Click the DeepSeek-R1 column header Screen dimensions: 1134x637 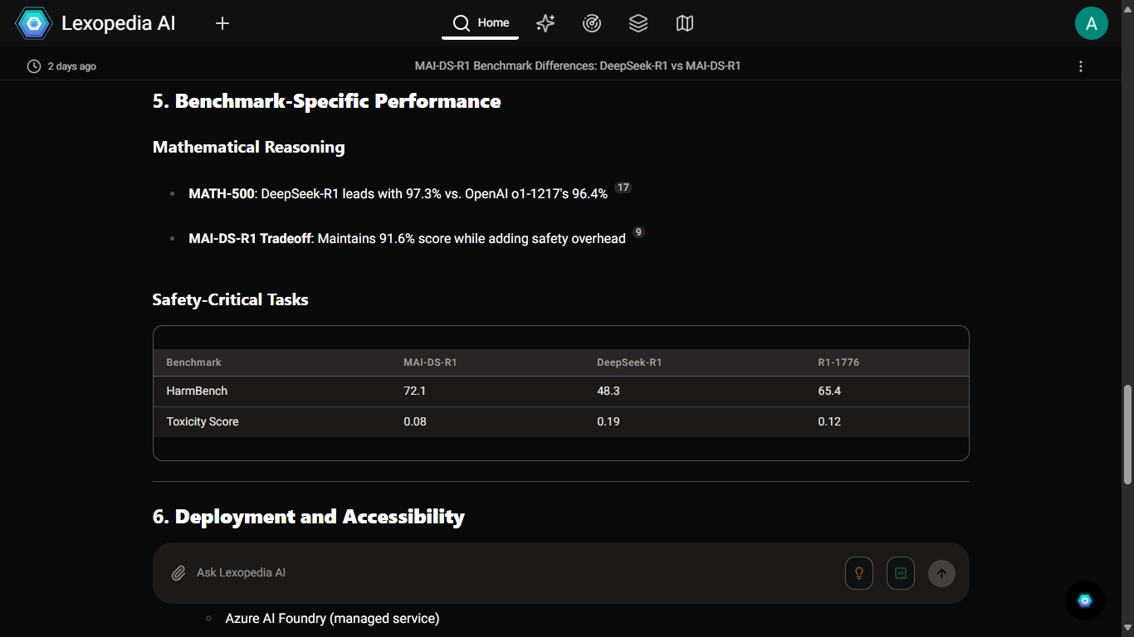pos(629,362)
